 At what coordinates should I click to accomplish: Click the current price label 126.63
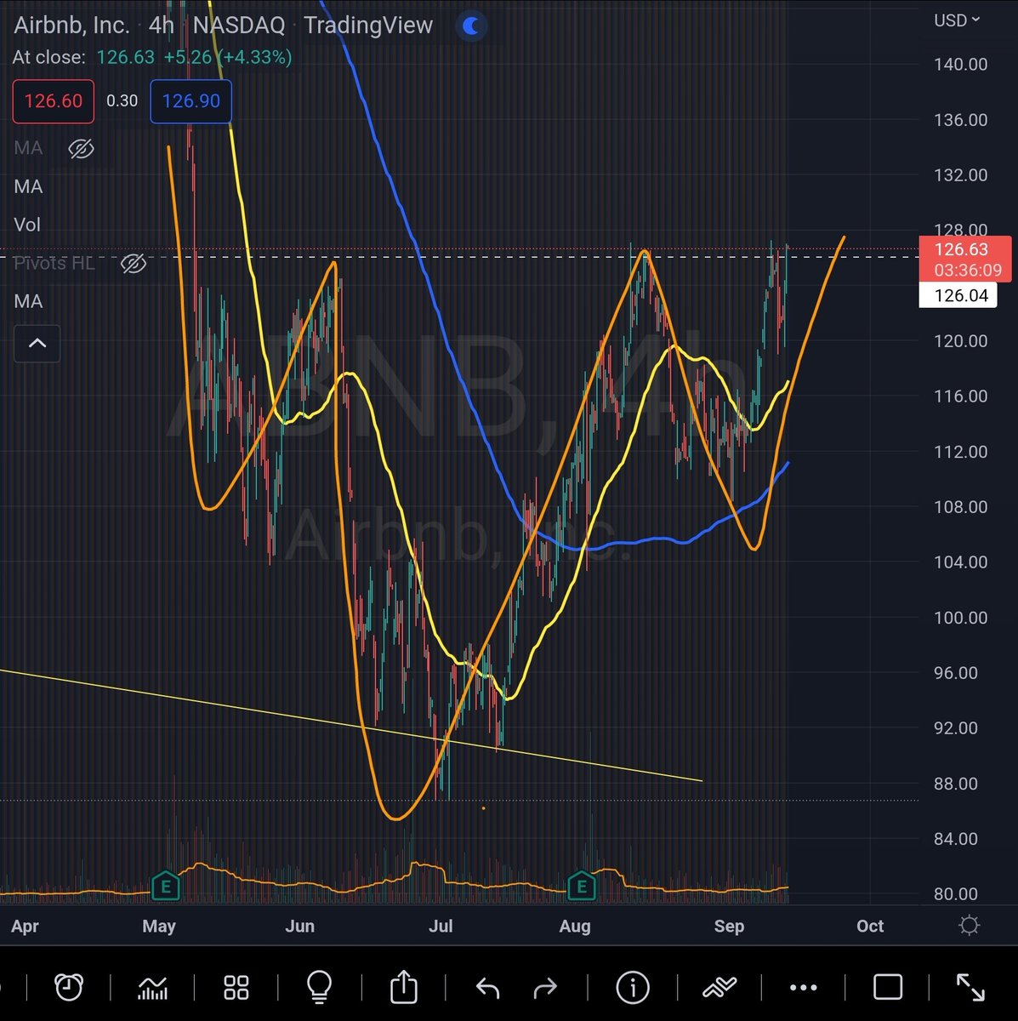coord(962,249)
